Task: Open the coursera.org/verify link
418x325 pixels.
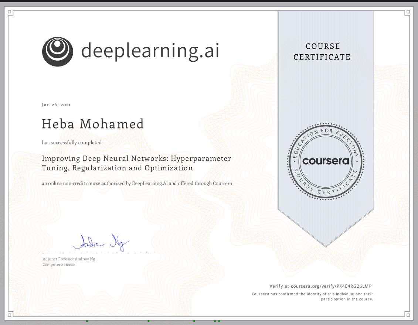Action: point(323,286)
